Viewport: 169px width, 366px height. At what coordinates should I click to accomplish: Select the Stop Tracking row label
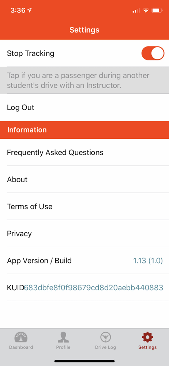click(x=31, y=53)
